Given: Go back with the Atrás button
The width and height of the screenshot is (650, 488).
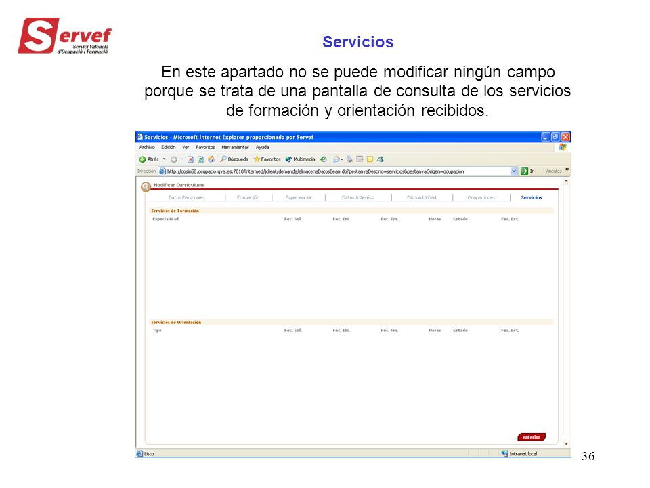Looking at the screenshot, I should click(x=149, y=159).
